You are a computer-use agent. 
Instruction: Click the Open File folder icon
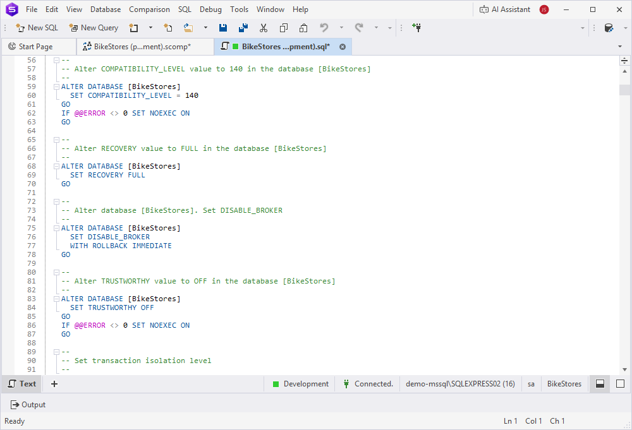tap(188, 28)
